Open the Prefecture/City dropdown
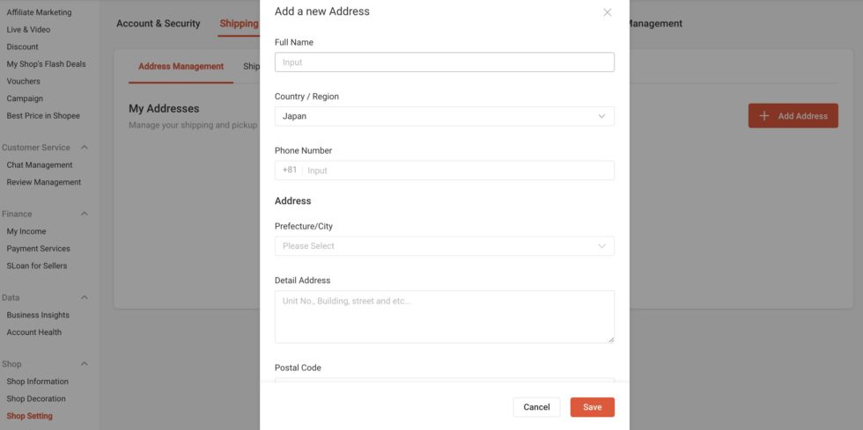Image resolution: width=863 pixels, height=430 pixels. (444, 246)
